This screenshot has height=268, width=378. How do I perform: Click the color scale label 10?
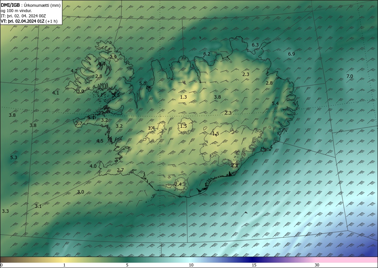tap(191, 265)
